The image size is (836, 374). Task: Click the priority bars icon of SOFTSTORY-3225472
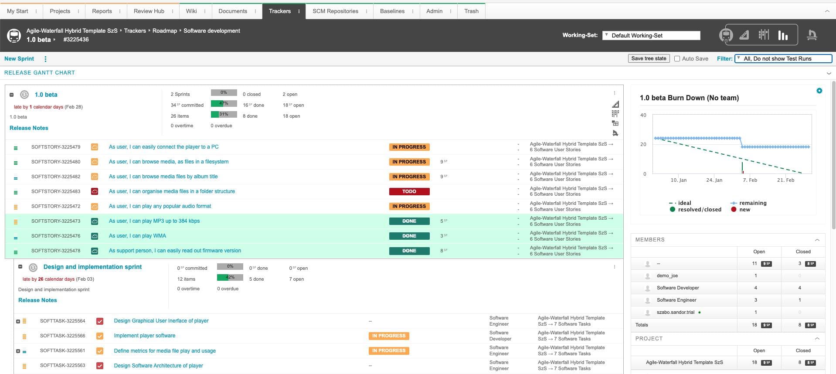point(16,207)
